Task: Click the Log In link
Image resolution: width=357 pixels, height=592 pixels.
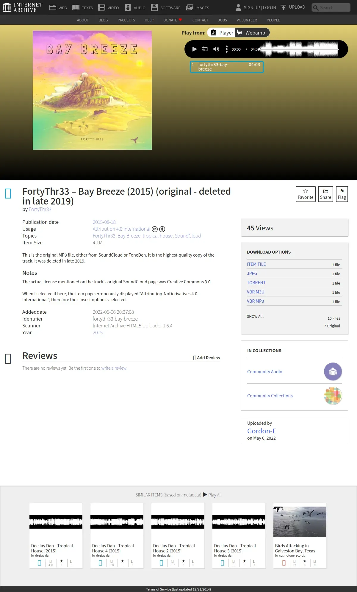Action: coord(269,7)
